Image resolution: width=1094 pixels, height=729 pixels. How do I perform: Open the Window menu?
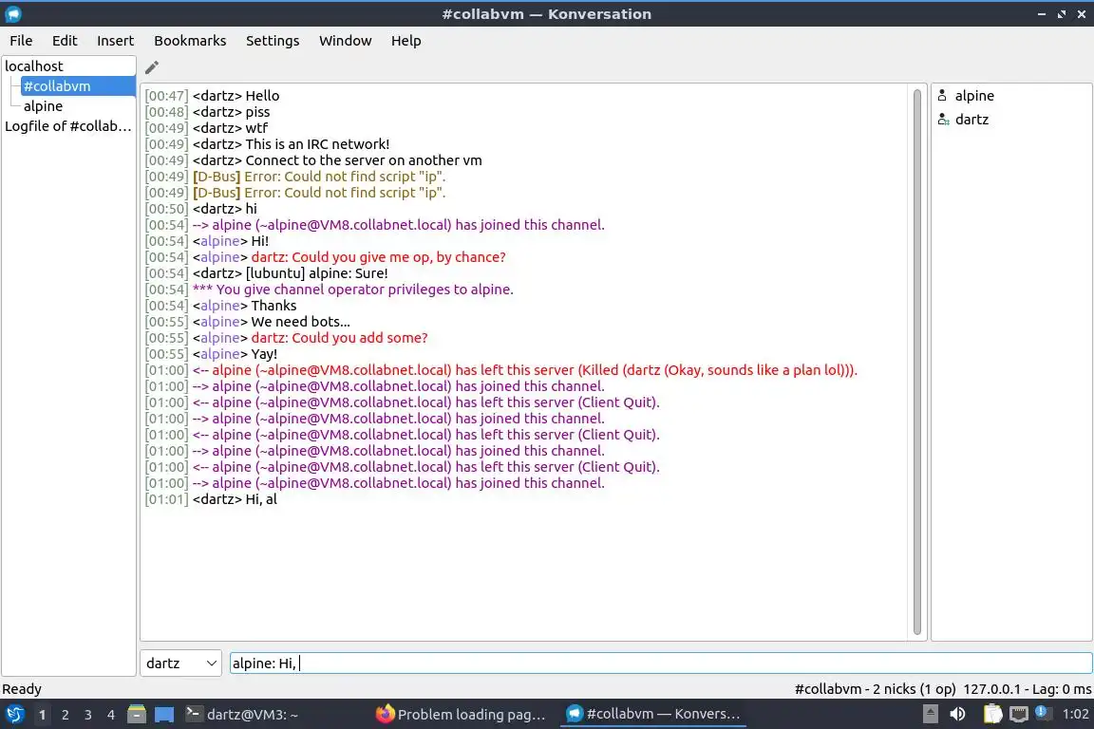pos(346,41)
